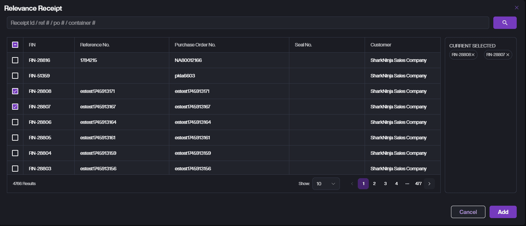The width and height of the screenshot is (526, 226).
Task: Jump to last page 477
Action: click(x=418, y=184)
